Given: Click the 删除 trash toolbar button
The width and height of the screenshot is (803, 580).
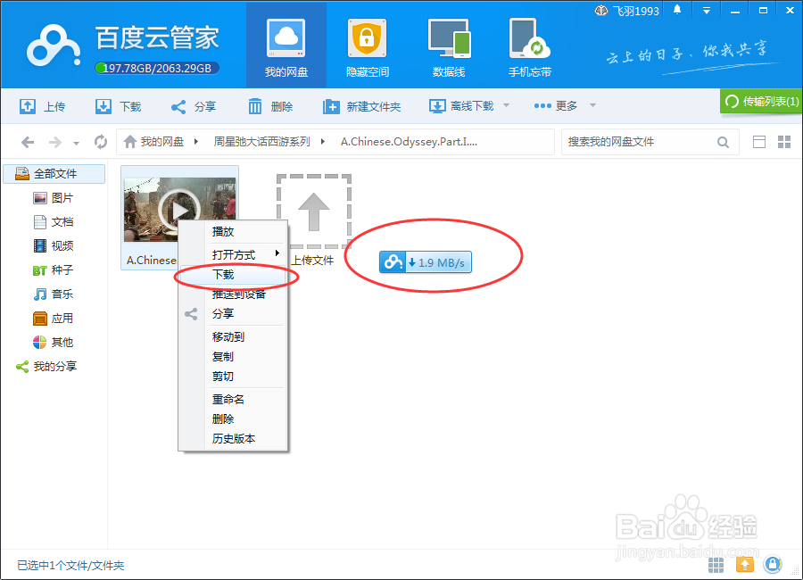Looking at the screenshot, I should tap(270, 106).
